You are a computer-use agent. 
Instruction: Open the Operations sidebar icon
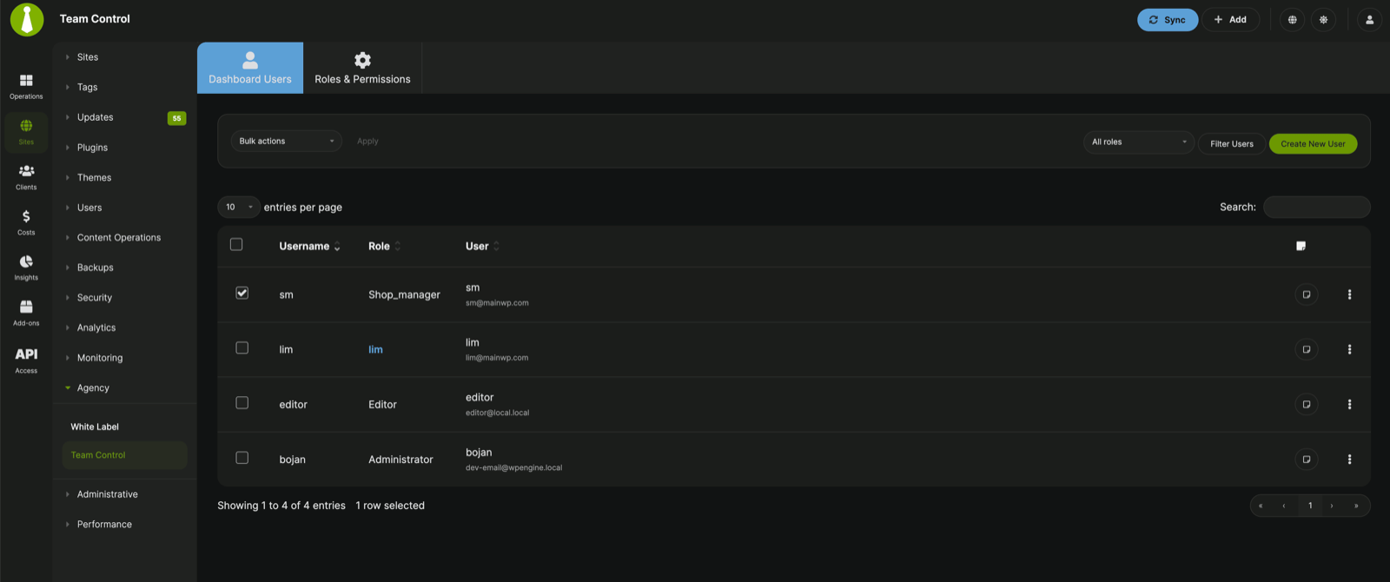pos(26,86)
